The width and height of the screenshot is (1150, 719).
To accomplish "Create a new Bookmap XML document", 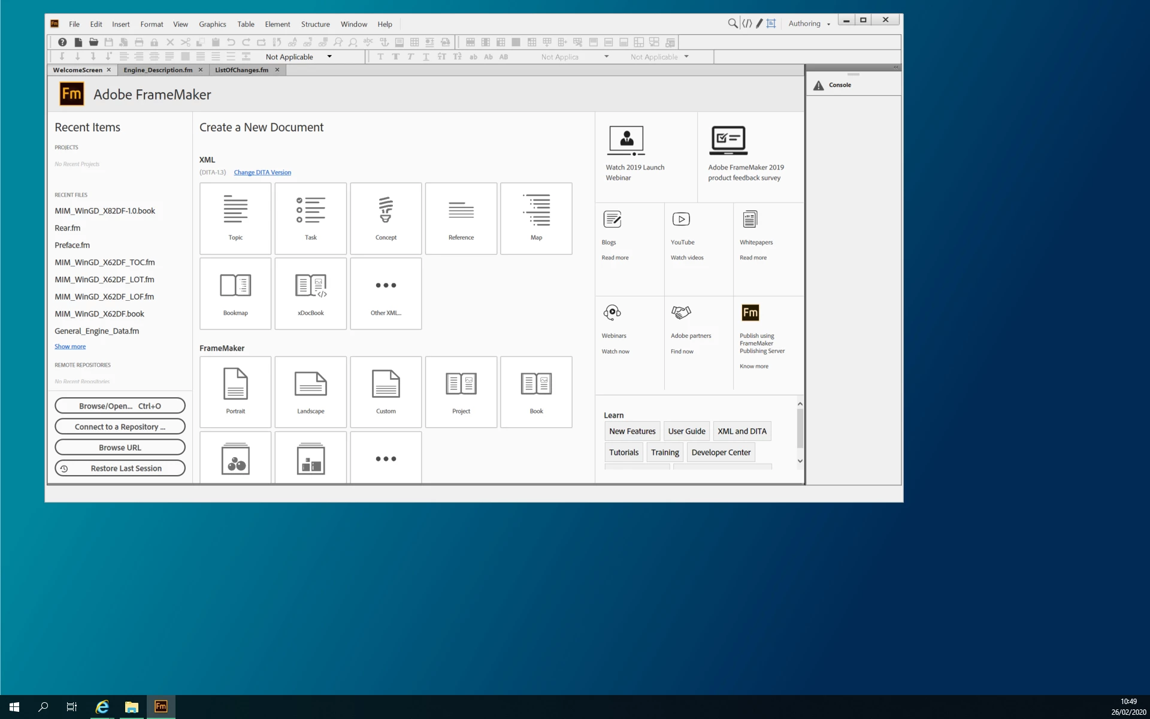I will click(x=235, y=294).
